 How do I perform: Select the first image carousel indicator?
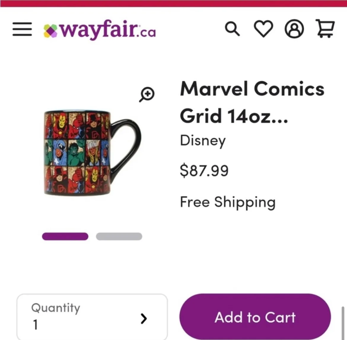[x=65, y=236]
